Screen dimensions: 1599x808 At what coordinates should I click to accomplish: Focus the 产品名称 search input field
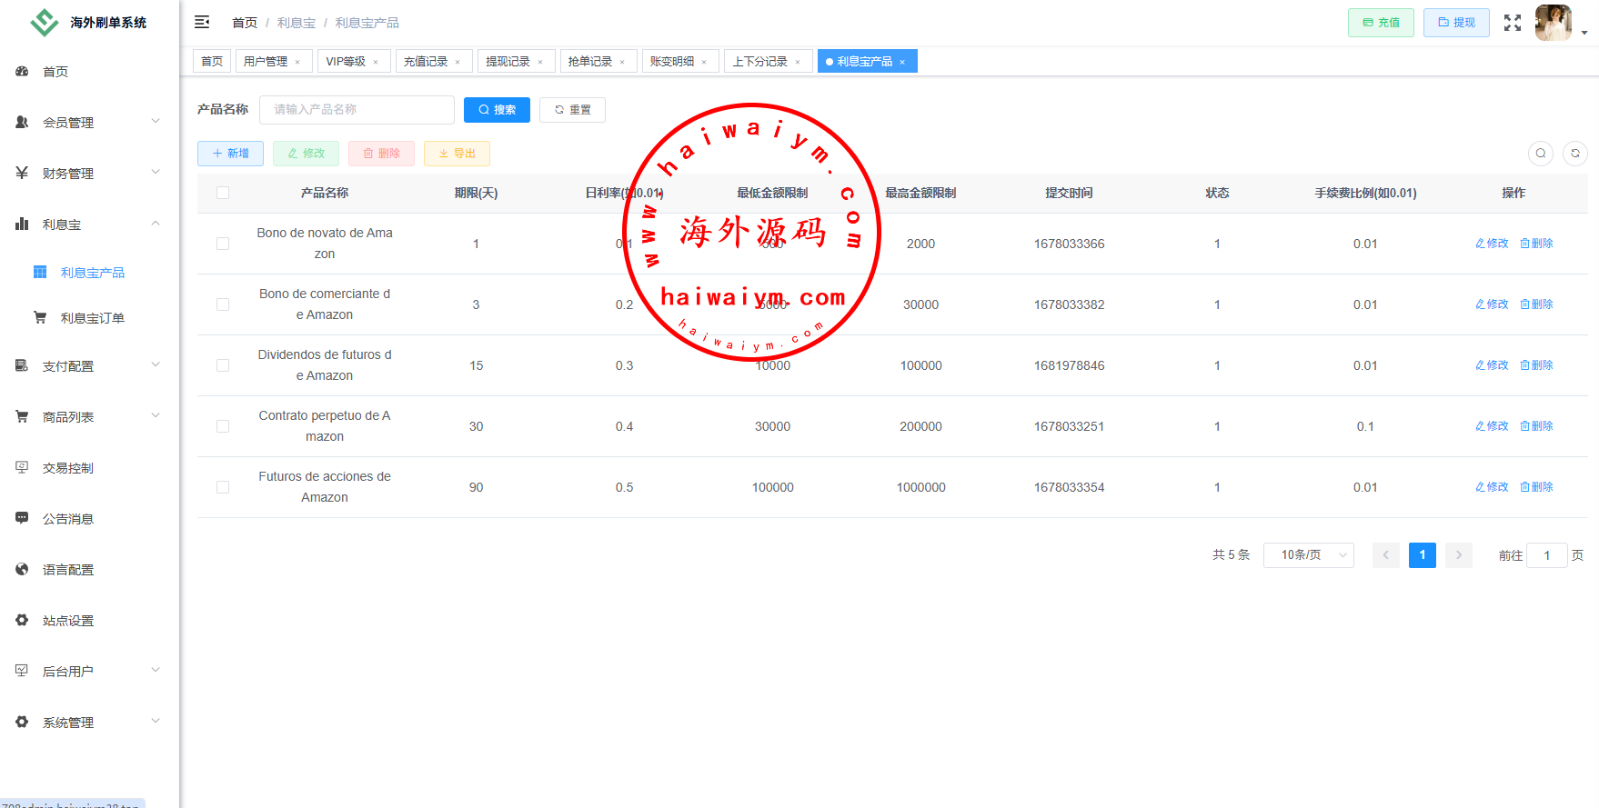click(x=357, y=110)
